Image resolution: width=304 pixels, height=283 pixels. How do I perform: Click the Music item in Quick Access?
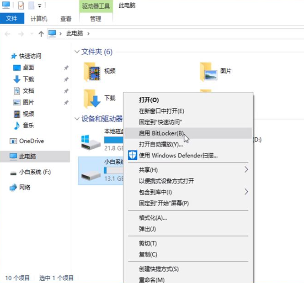pos(28,126)
